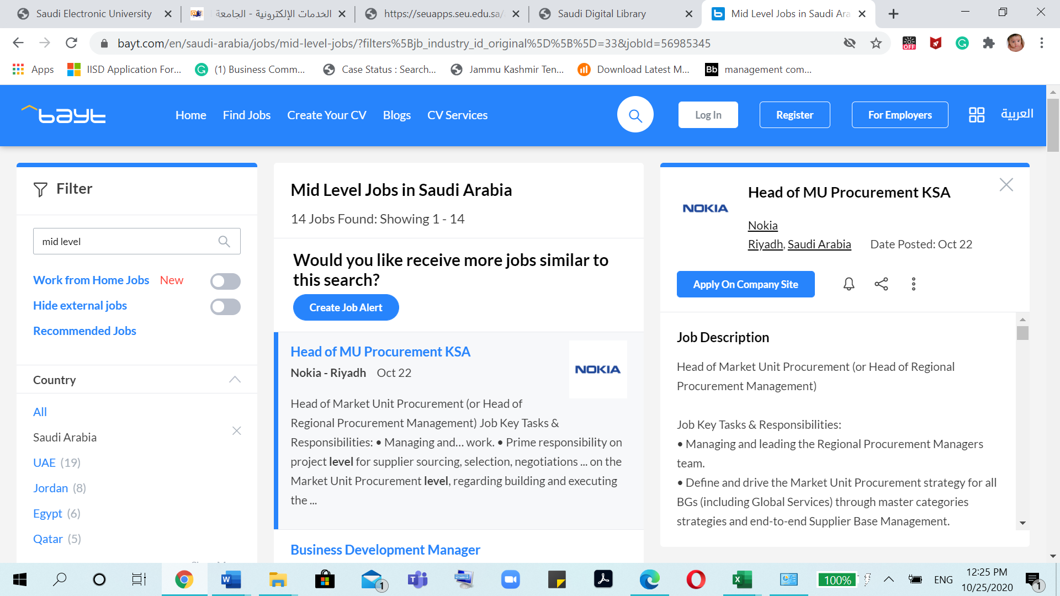Viewport: 1060px width, 596px height.
Task: Open the Find Jobs menu
Action: tap(246, 115)
